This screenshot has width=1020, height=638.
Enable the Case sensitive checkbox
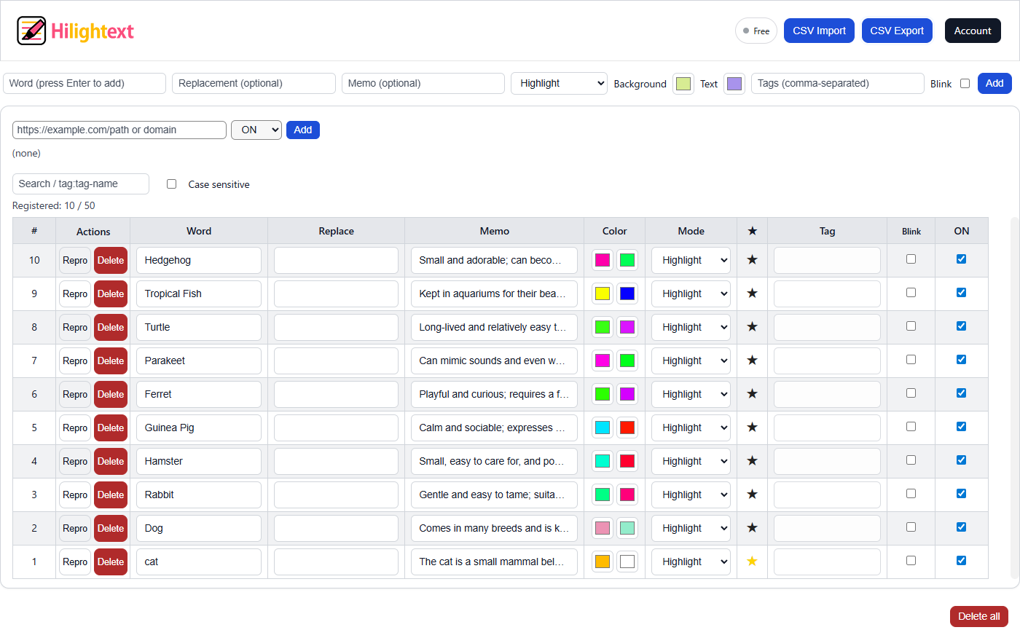(172, 184)
